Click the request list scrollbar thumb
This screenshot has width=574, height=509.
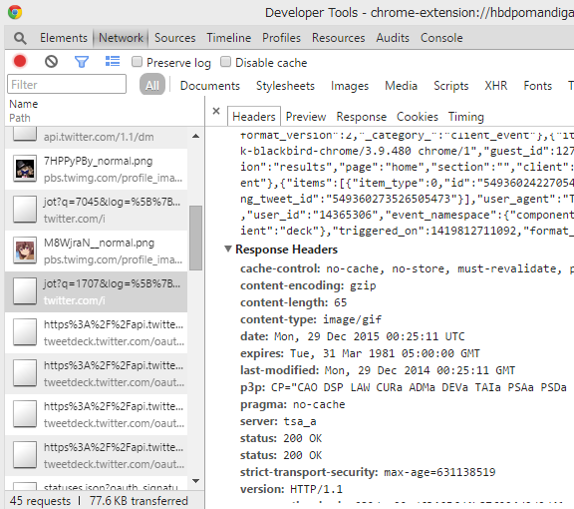(x=196, y=238)
